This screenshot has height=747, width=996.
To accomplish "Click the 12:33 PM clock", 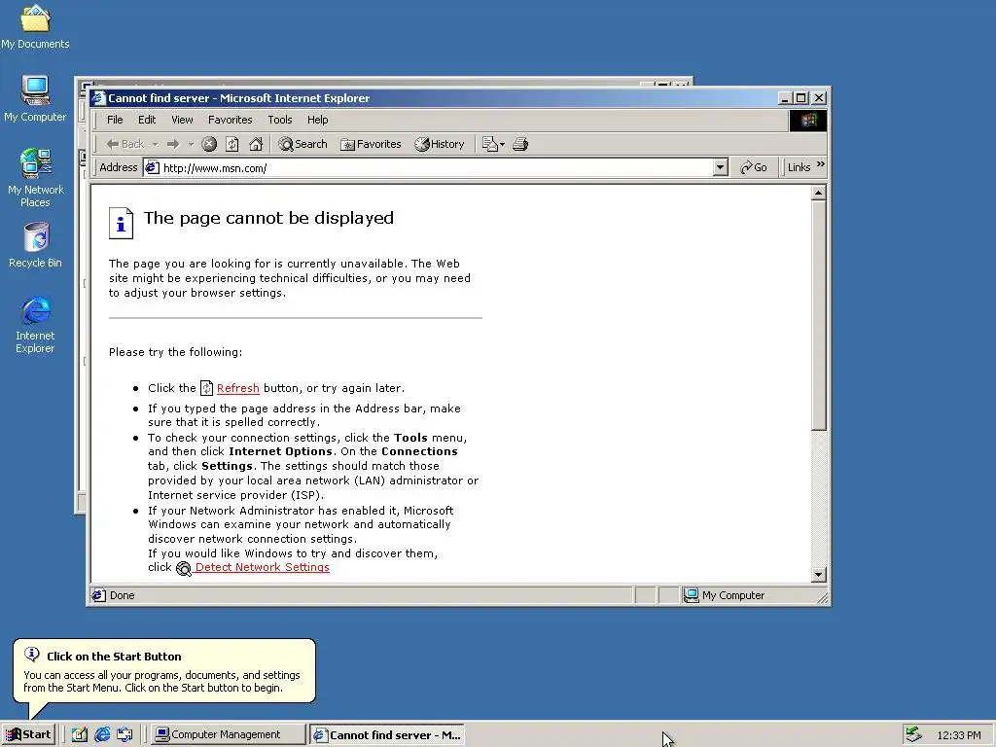I will click(959, 735).
